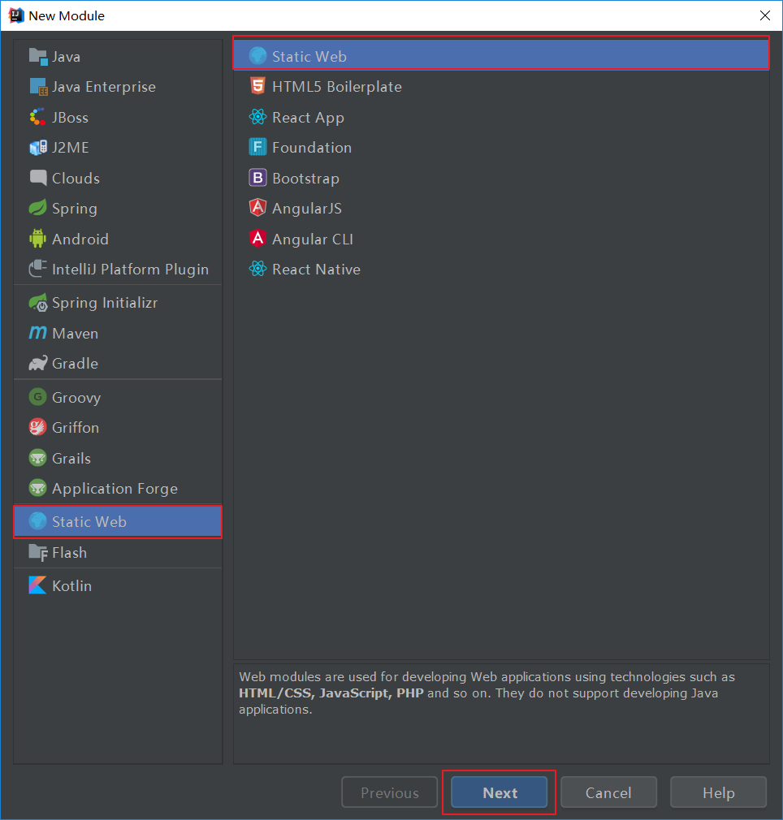Select the Clouds speech-bubble icon
The height and width of the screenshot is (820, 783).
click(38, 178)
